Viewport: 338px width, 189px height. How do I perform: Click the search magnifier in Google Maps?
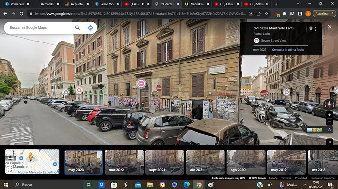(x=77, y=28)
